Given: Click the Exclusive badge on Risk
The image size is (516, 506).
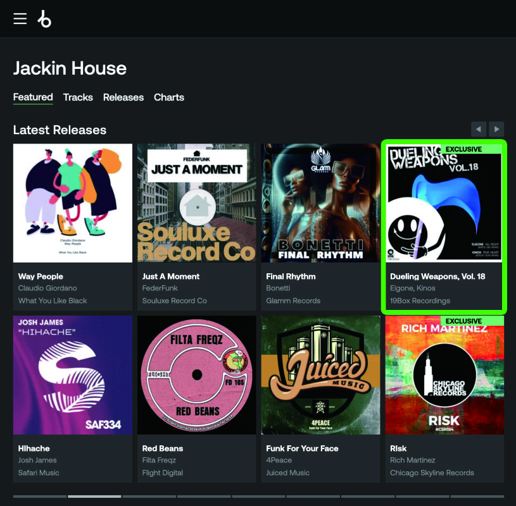Looking at the screenshot, I should point(472,321).
